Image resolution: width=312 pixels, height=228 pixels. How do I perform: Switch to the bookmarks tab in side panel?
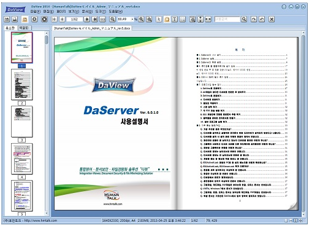click(24, 28)
